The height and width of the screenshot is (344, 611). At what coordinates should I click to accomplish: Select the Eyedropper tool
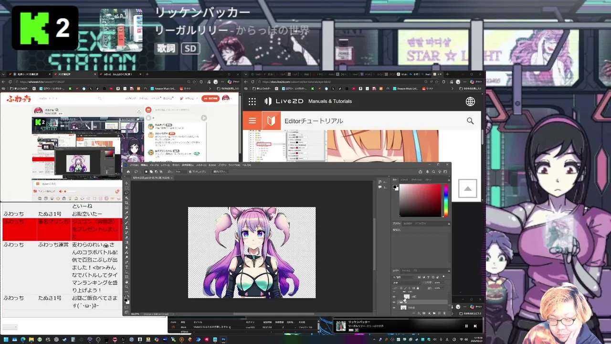pos(126,213)
